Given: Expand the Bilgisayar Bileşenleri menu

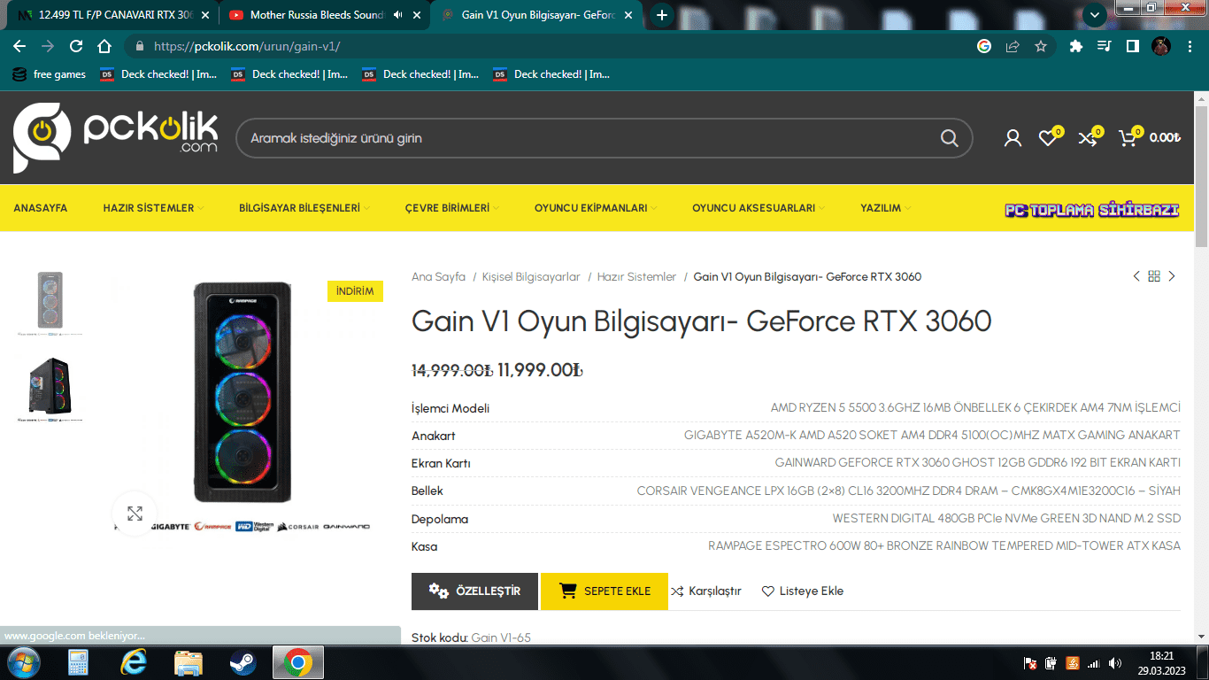Looking at the screenshot, I should (304, 208).
